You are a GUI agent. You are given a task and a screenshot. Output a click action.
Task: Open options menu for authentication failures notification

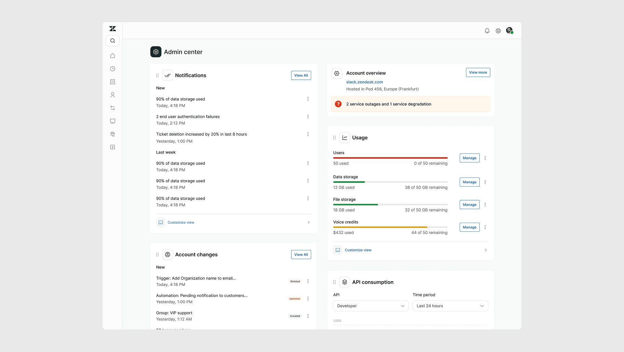pyautogui.click(x=308, y=117)
